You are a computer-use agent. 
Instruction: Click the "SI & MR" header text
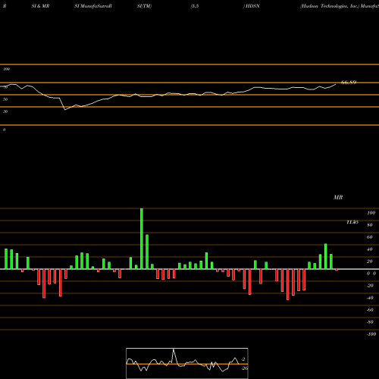tap(40, 6)
